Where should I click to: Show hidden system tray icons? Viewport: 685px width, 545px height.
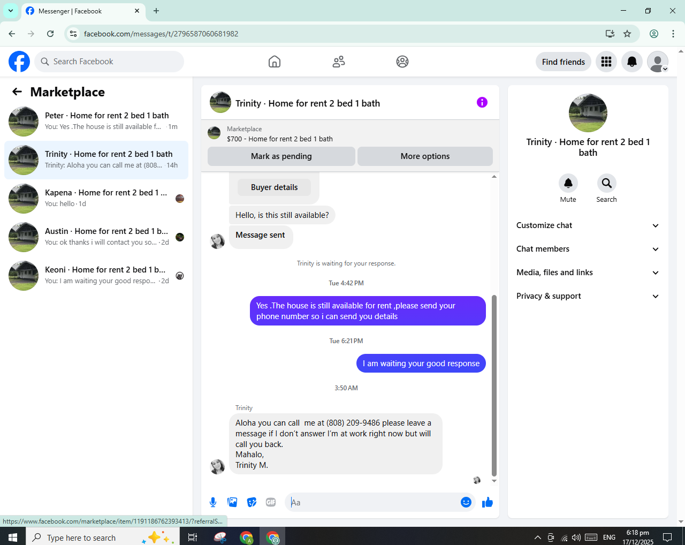[537, 538]
